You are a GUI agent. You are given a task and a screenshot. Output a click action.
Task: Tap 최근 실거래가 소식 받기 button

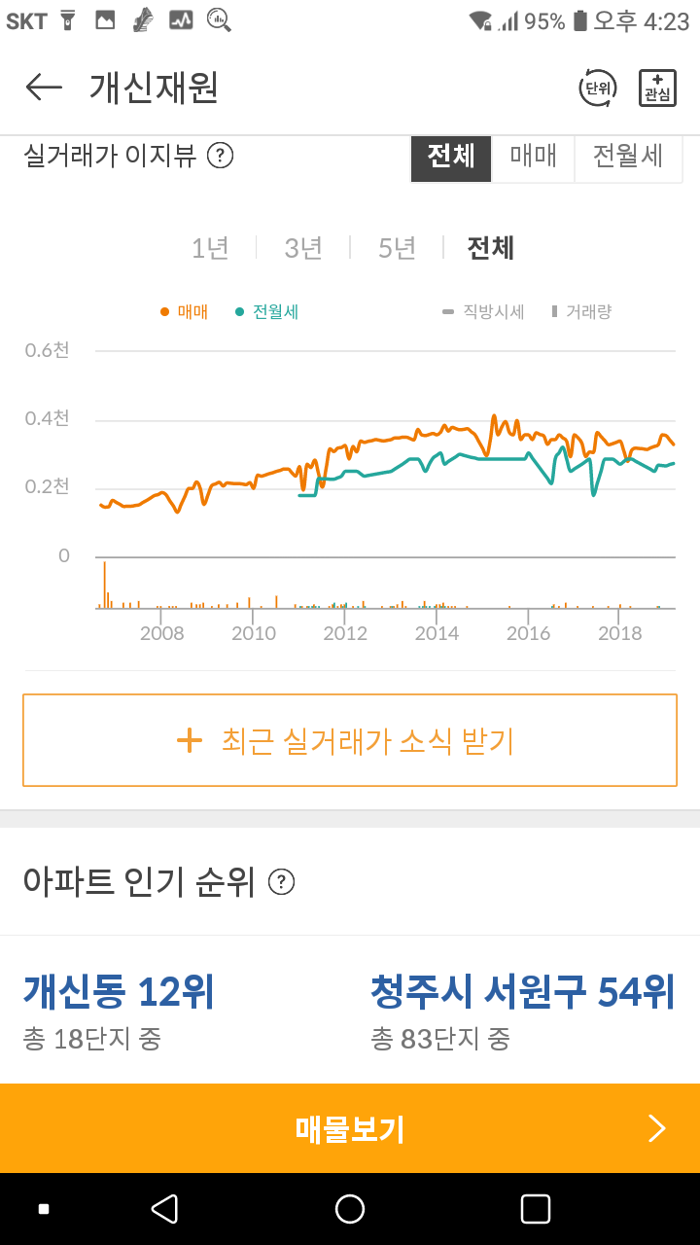(350, 740)
